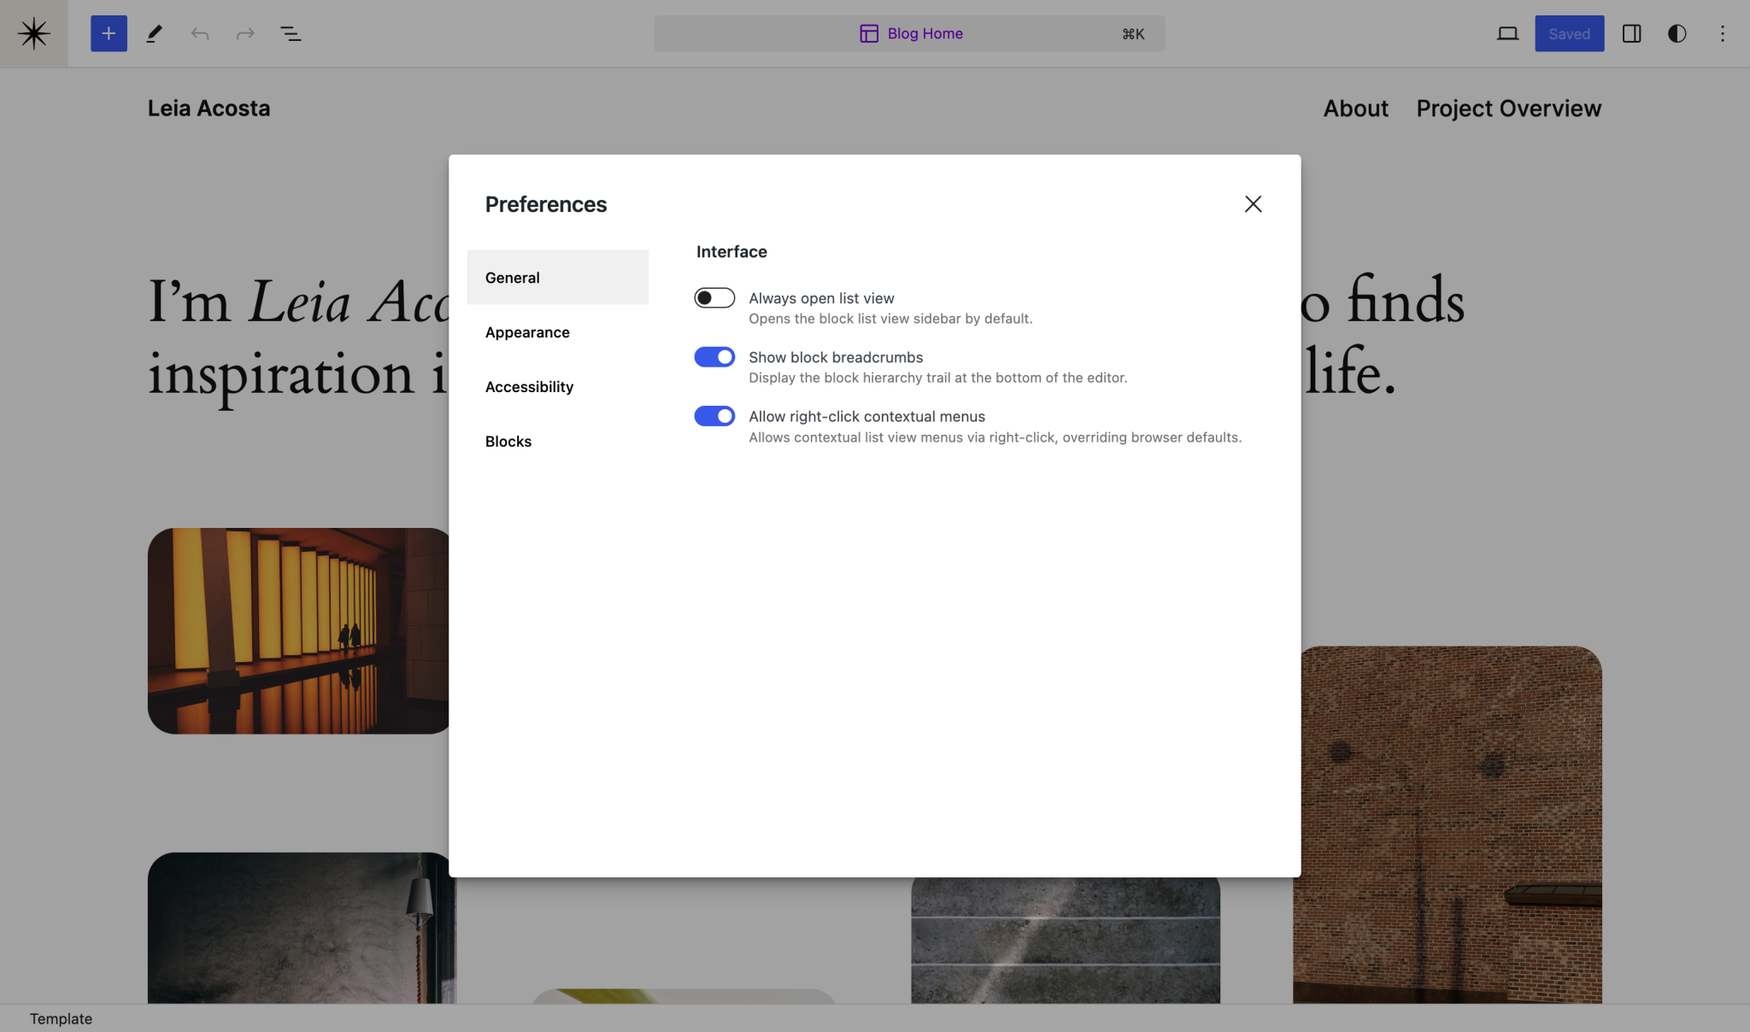Click the General preferences menu item
The width and height of the screenshot is (1750, 1032).
coord(557,277)
